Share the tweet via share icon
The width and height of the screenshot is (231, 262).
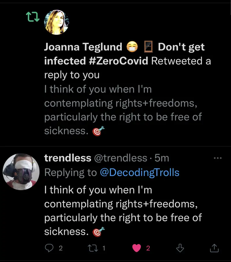click(214, 248)
